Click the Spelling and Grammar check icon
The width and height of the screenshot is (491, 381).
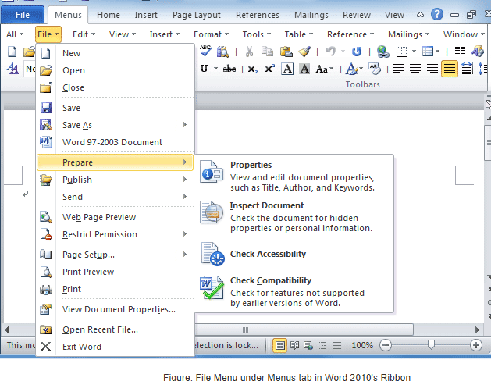pyautogui.click(x=206, y=52)
